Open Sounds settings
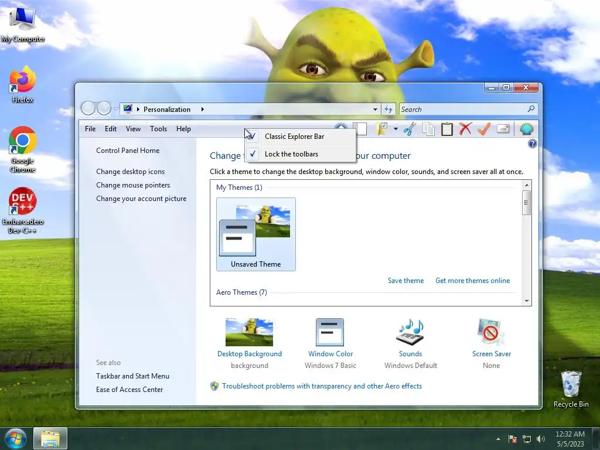Image resolution: width=600 pixels, height=450 pixels. coord(411,343)
